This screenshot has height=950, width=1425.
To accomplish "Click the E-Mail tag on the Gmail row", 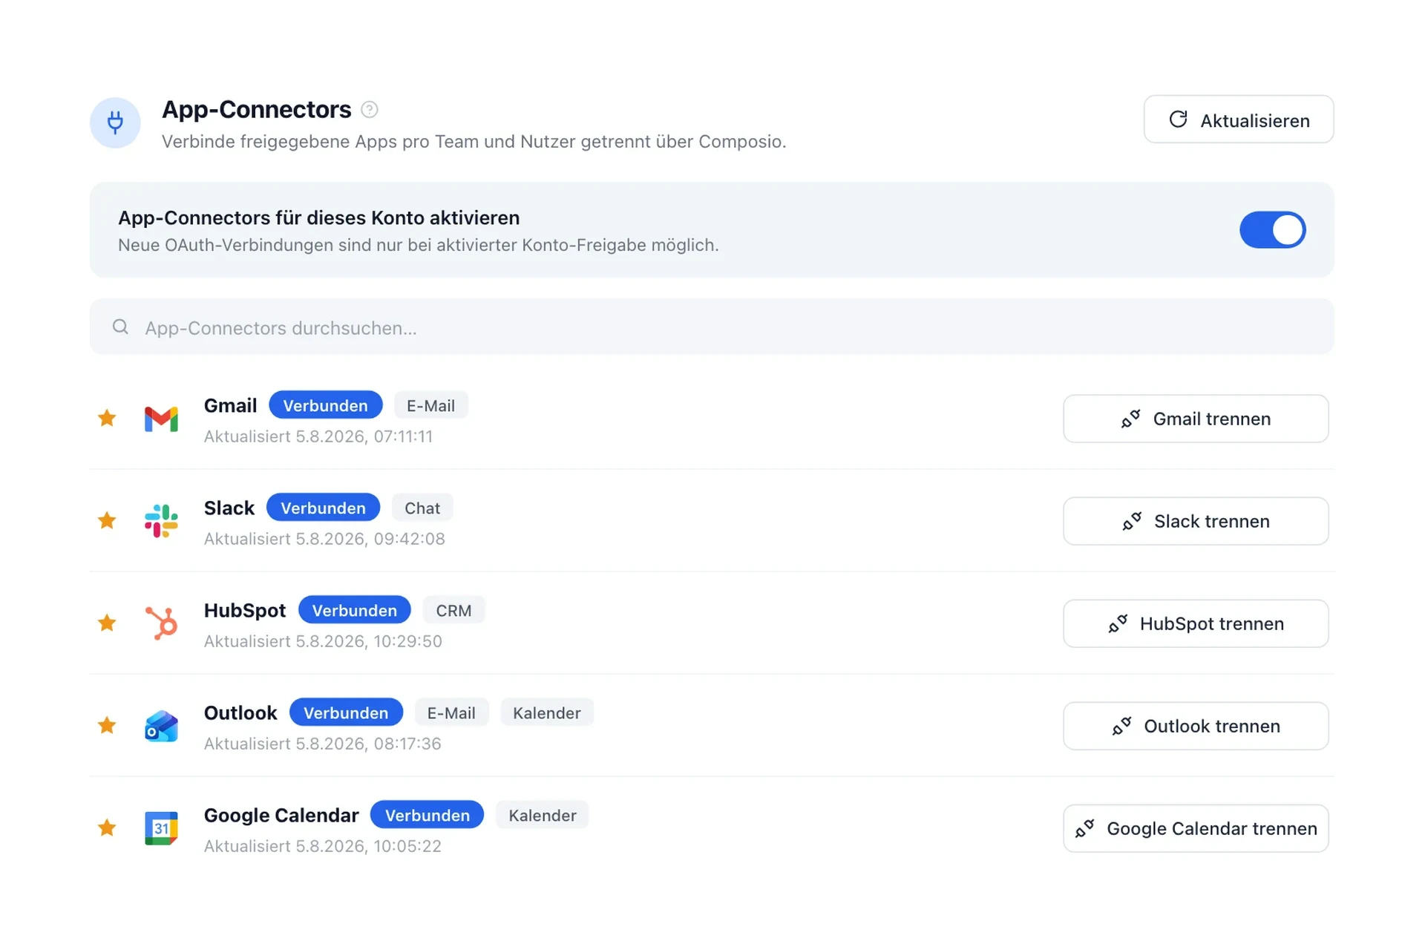I will pos(430,405).
